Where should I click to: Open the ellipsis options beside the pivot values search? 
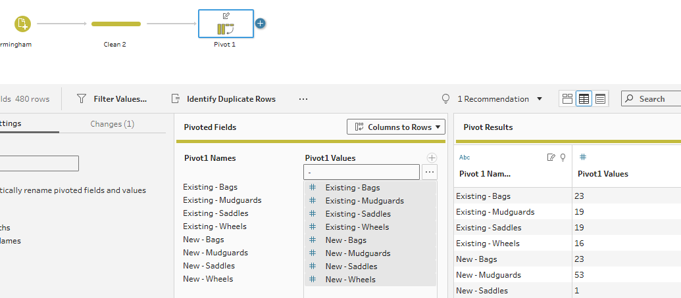(429, 172)
